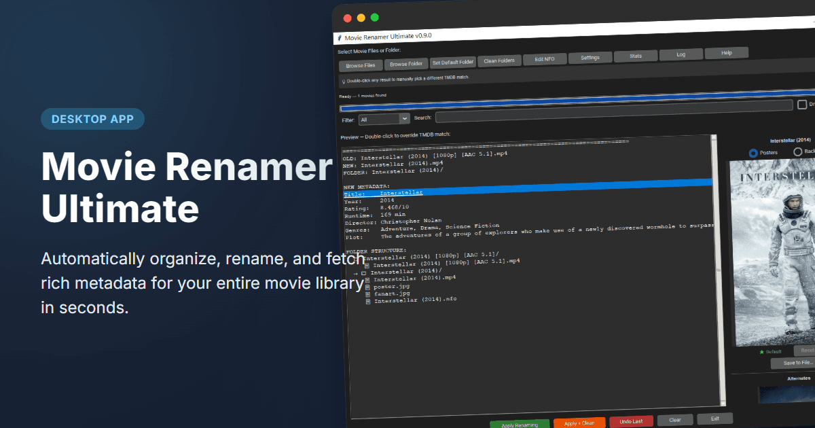815x428 pixels.
Task: Open the Filter dropdown set to All
Action: click(384, 119)
